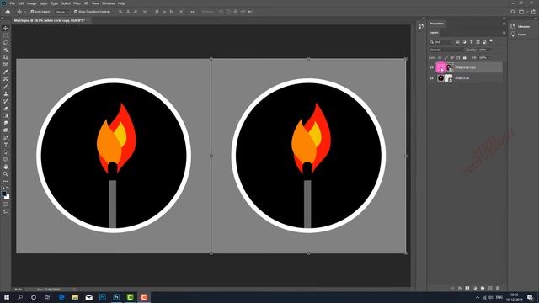This screenshot has height=303, width=539.
Task: Toggle Lock All layer lock icon
Action: point(464,58)
